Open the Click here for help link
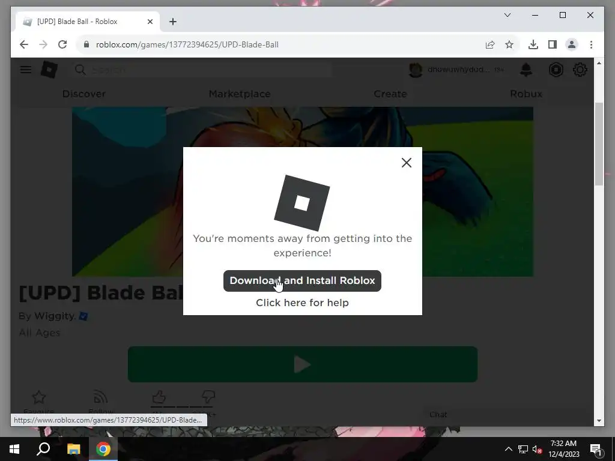Image resolution: width=615 pixels, height=461 pixels. (x=302, y=303)
